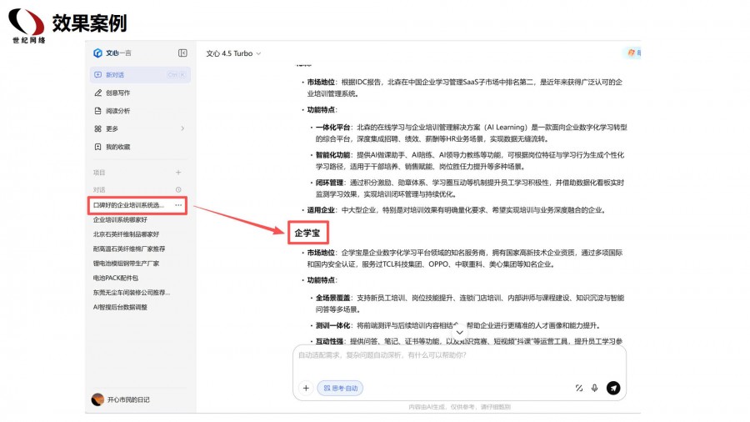
Task: Click into the chat message input field
Action: 458,357
